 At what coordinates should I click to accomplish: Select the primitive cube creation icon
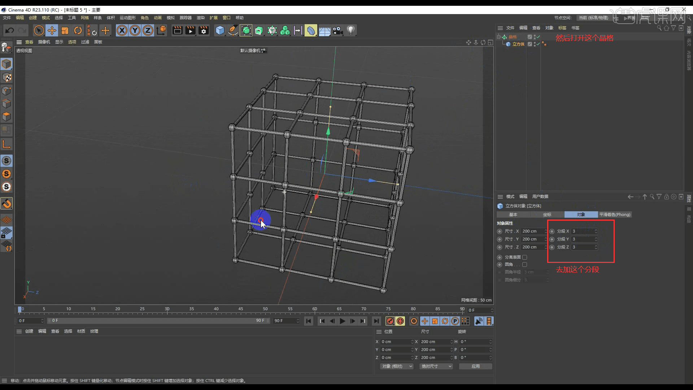point(220,30)
